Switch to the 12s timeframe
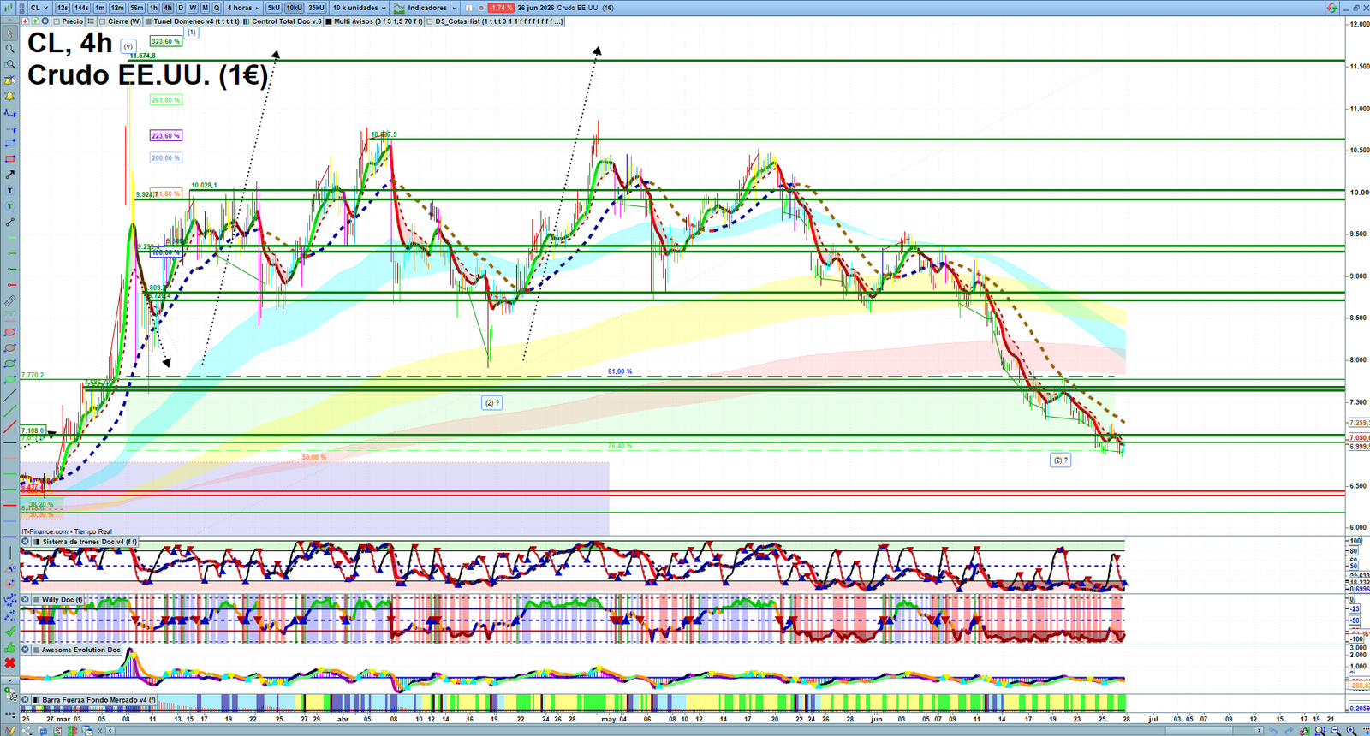The image size is (1370, 736). pos(63,8)
